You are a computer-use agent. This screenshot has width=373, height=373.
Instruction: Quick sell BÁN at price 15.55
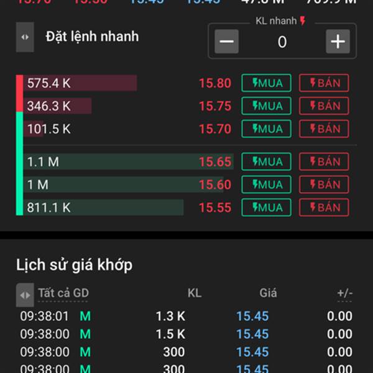click(x=324, y=207)
